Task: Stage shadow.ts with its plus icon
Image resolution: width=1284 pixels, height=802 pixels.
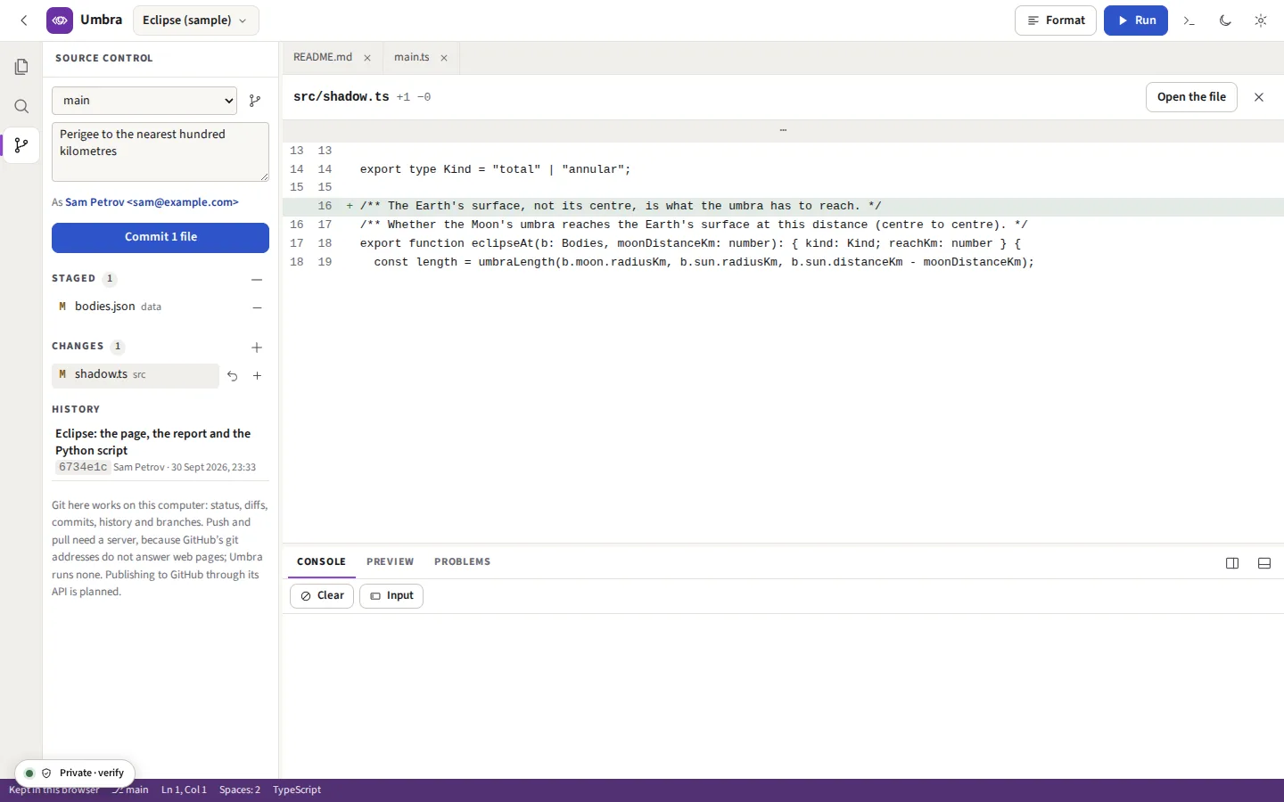Action: (x=257, y=376)
